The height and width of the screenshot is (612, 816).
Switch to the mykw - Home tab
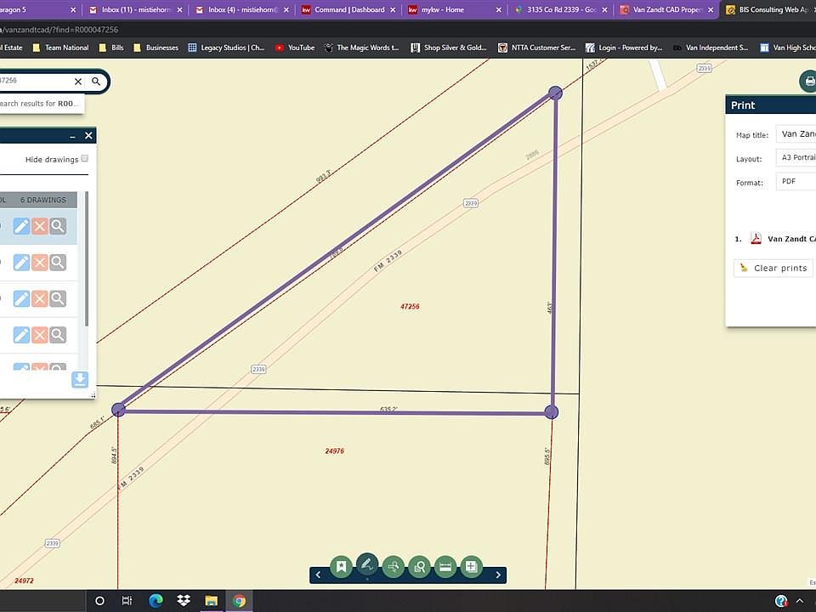tap(455, 9)
